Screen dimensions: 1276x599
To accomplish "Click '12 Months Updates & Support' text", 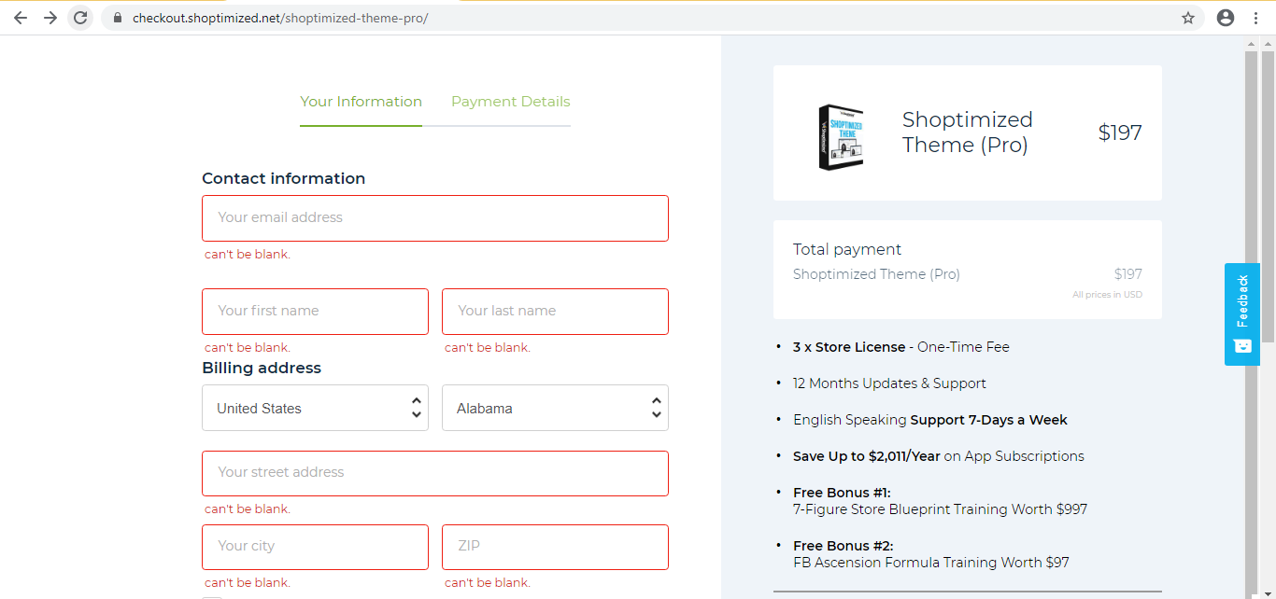I will pos(889,383).
